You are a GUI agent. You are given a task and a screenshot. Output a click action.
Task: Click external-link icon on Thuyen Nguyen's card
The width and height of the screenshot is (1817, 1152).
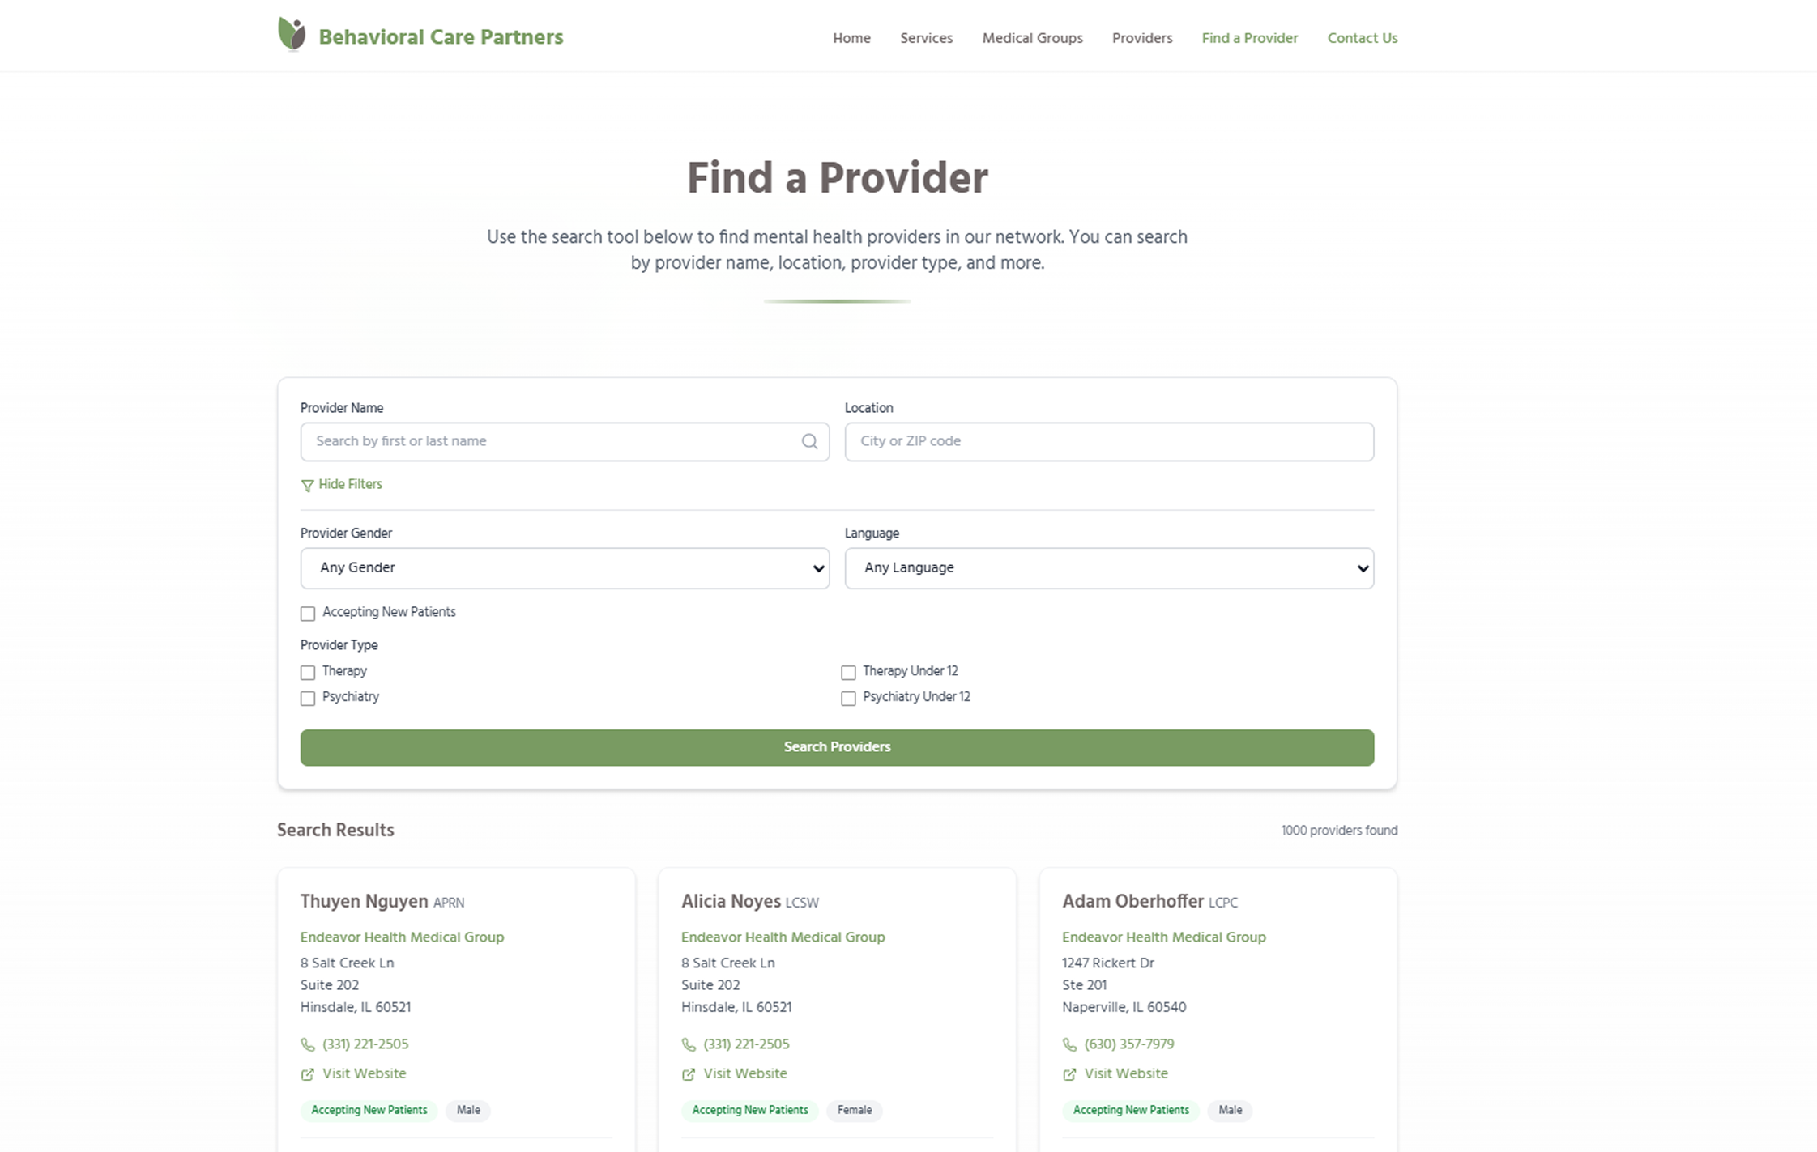[308, 1074]
